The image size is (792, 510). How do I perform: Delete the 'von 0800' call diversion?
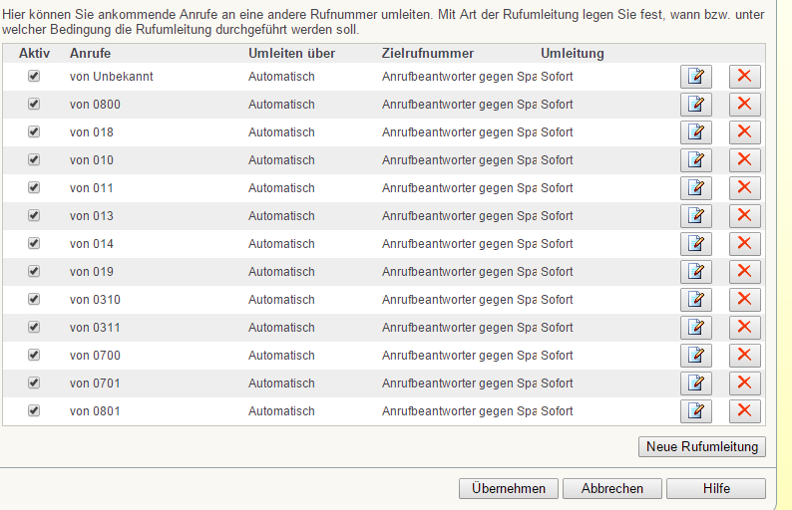744,105
